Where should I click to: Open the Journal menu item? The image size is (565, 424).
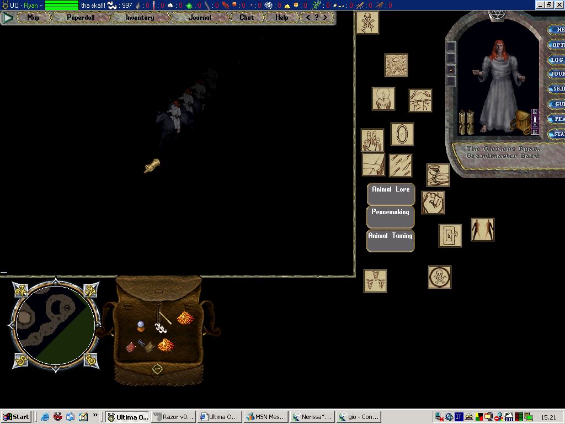pyautogui.click(x=200, y=17)
